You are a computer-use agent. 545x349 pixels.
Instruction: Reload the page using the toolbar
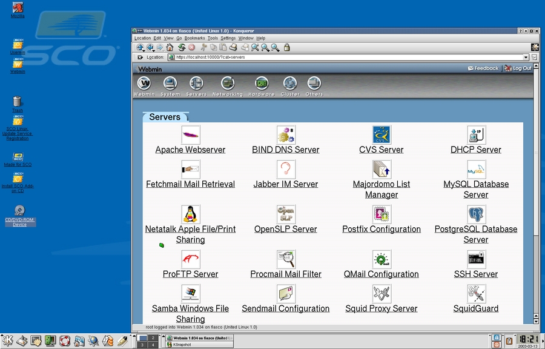pos(181,47)
